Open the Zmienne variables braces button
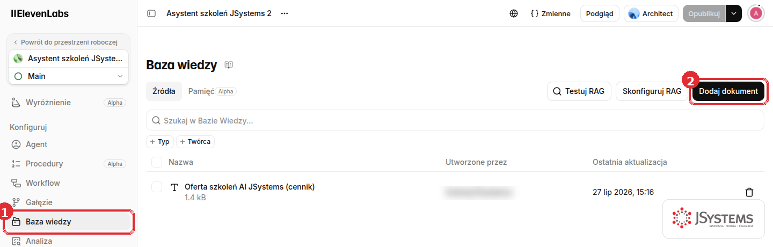773x247 pixels. (550, 13)
